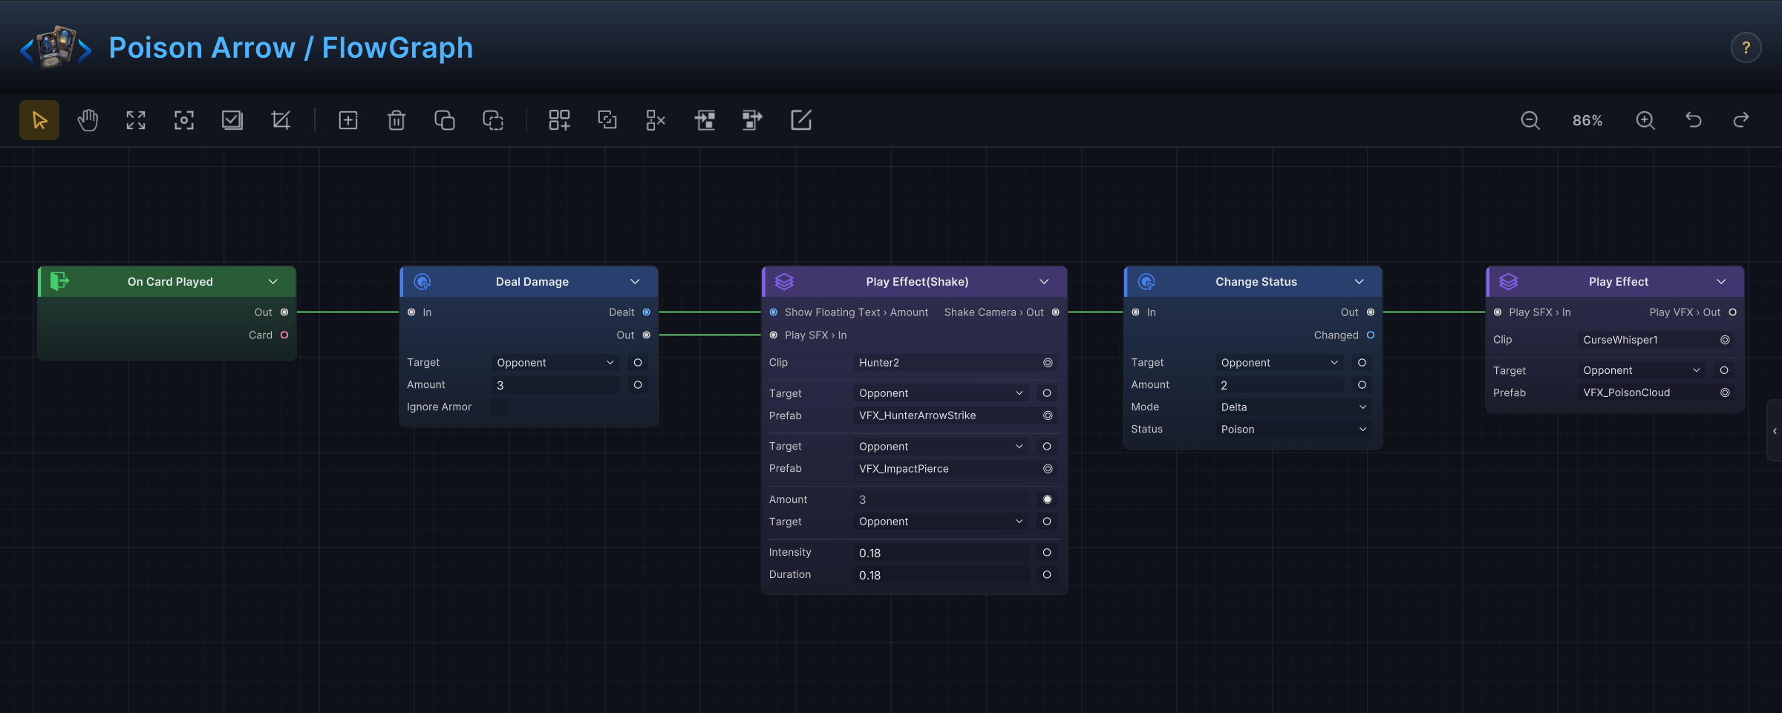1782x713 pixels.
Task: Click the import arrow-into-blocks icon
Action: click(x=705, y=120)
